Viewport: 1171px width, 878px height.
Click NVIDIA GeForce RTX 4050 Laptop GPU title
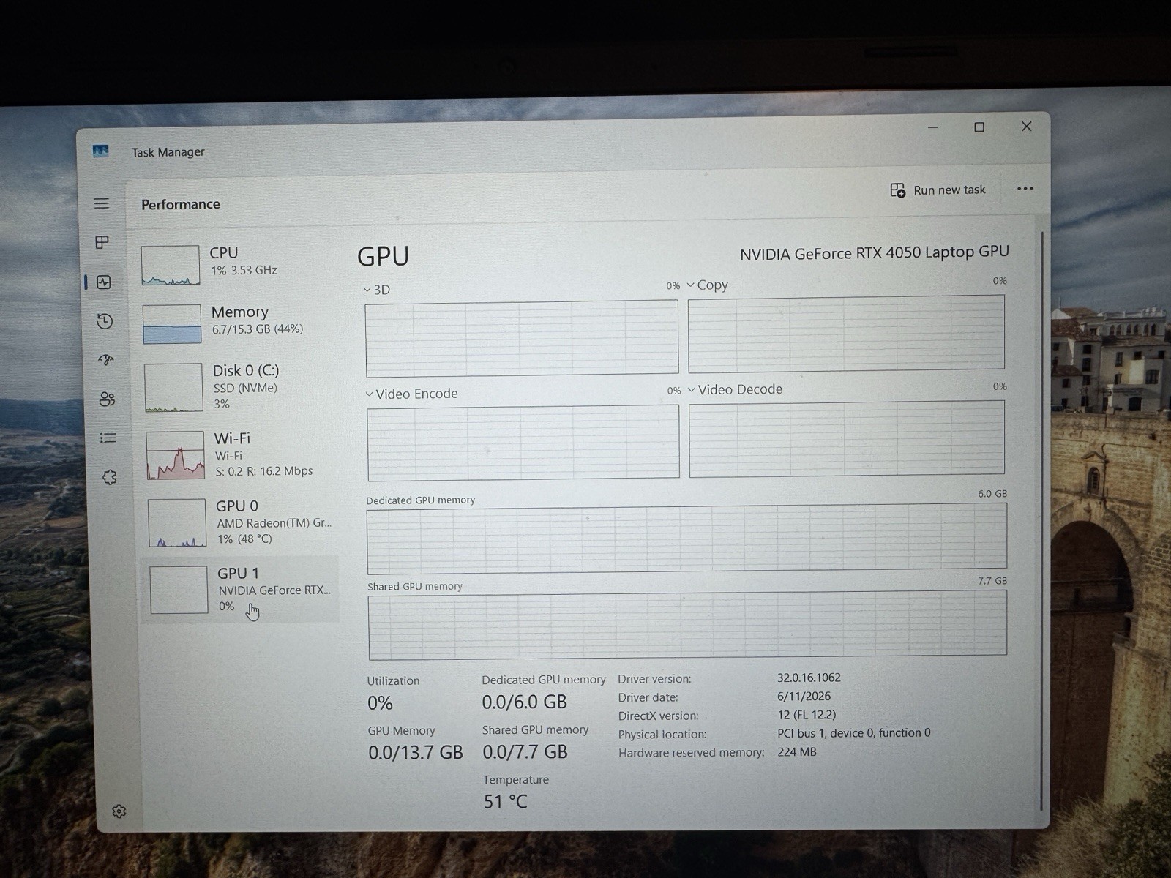tap(874, 253)
